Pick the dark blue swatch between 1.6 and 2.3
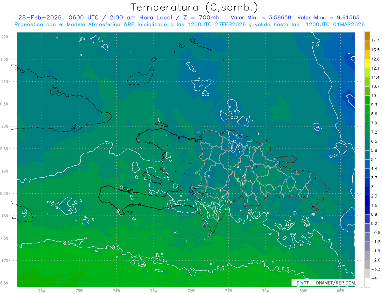382x295 pixels. coord(367,201)
